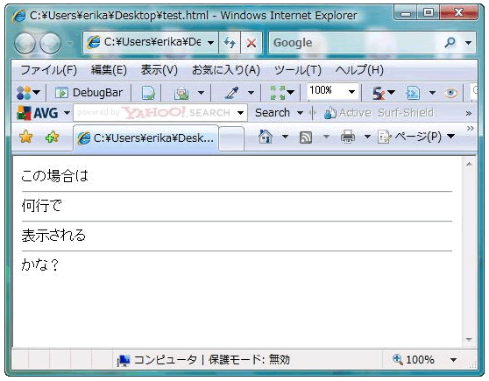Open the ファイル(F) menu

click(x=48, y=70)
